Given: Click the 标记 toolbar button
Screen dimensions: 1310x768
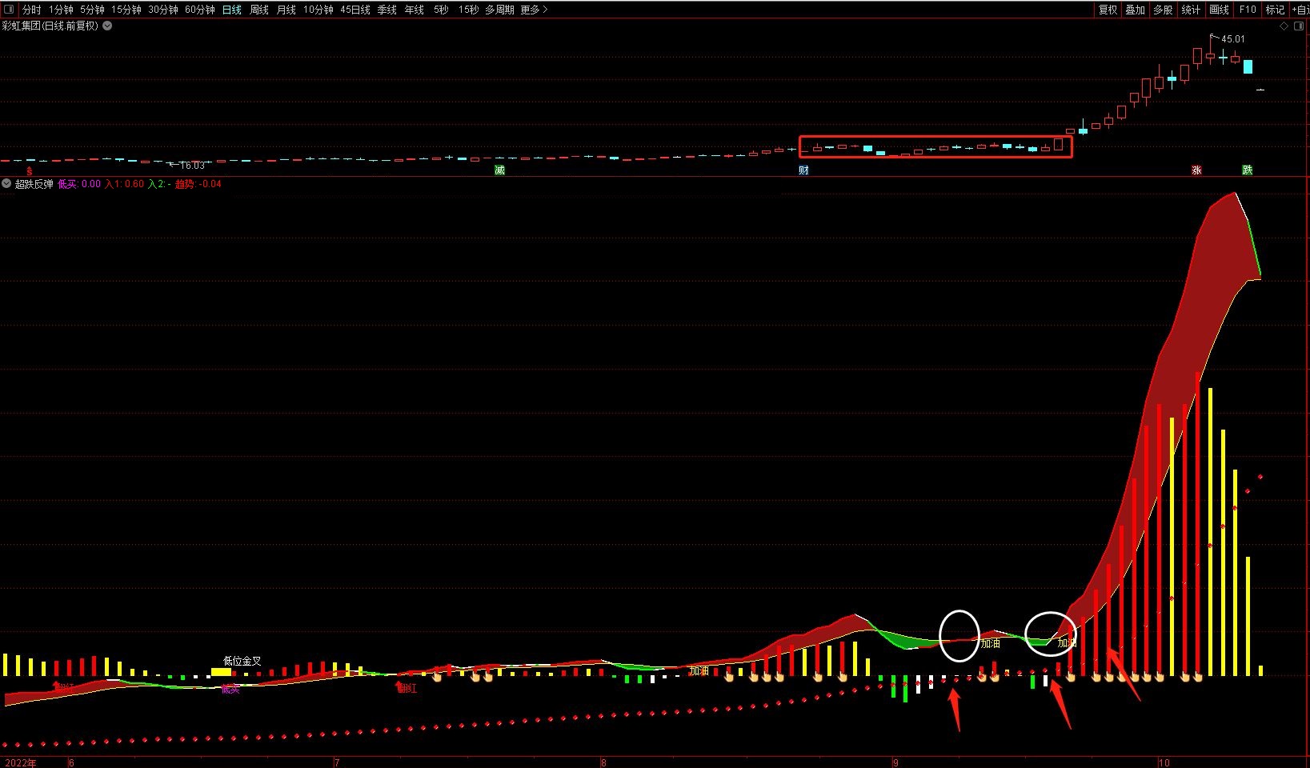Looking at the screenshot, I should click(1275, 10).
